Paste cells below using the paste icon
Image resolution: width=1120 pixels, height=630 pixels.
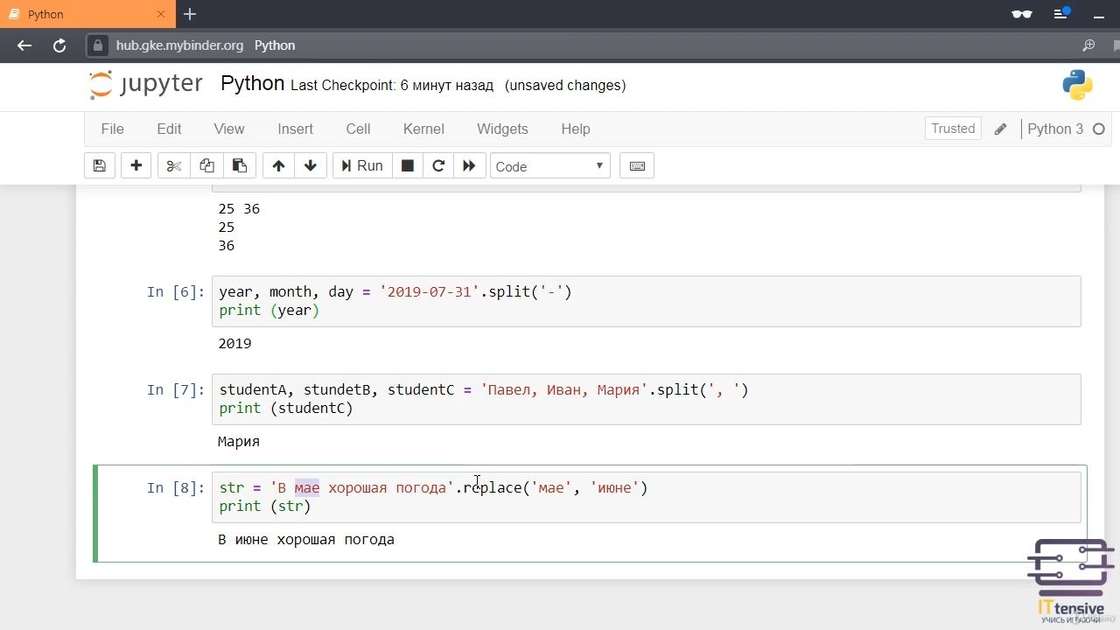239,166
